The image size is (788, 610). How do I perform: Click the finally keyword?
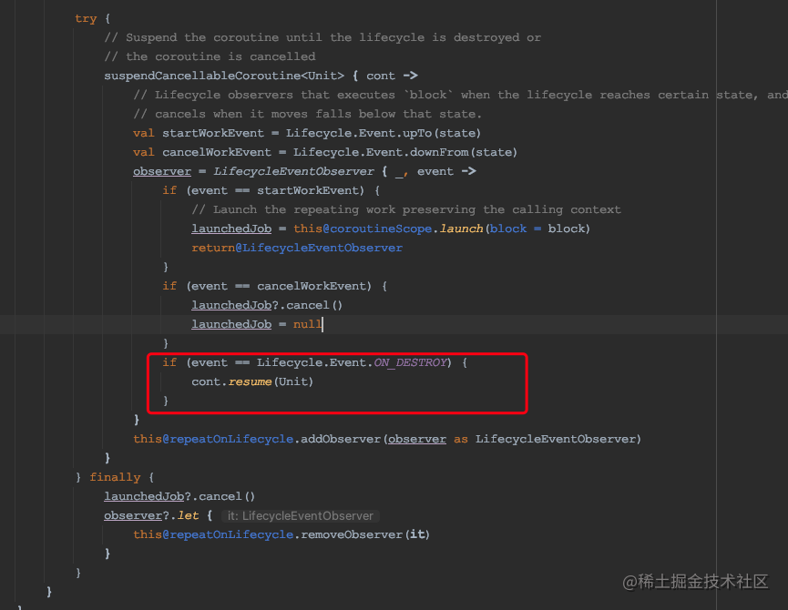[115, 476]
